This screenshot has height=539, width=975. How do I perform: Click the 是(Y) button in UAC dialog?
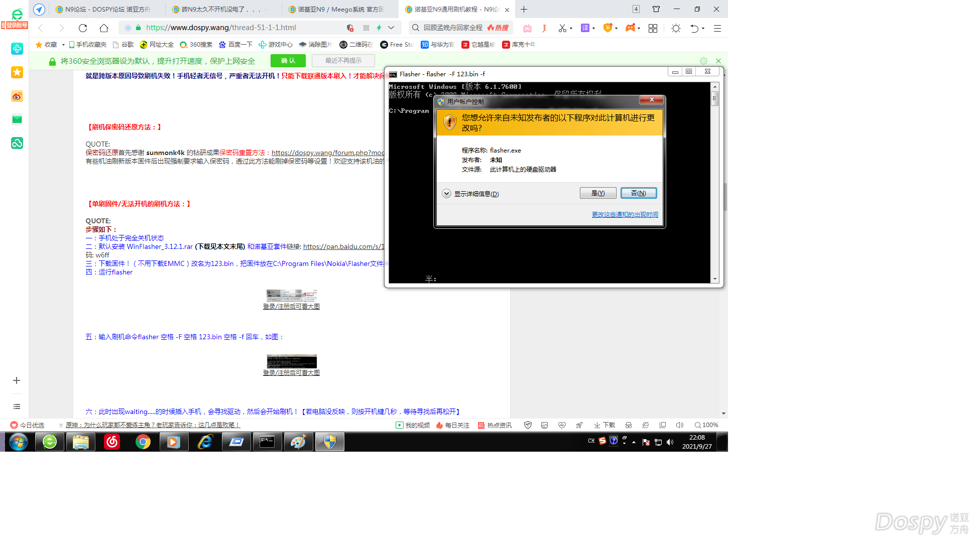point(597,193)
